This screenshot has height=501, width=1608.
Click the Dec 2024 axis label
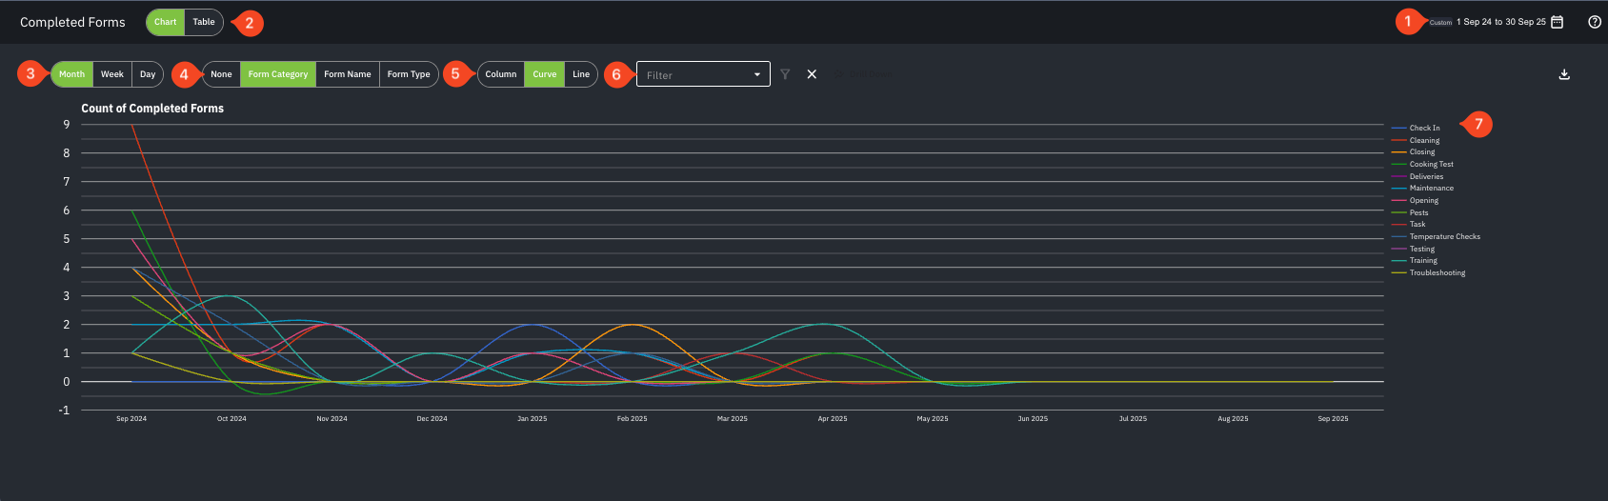click(x=432, y=418)
